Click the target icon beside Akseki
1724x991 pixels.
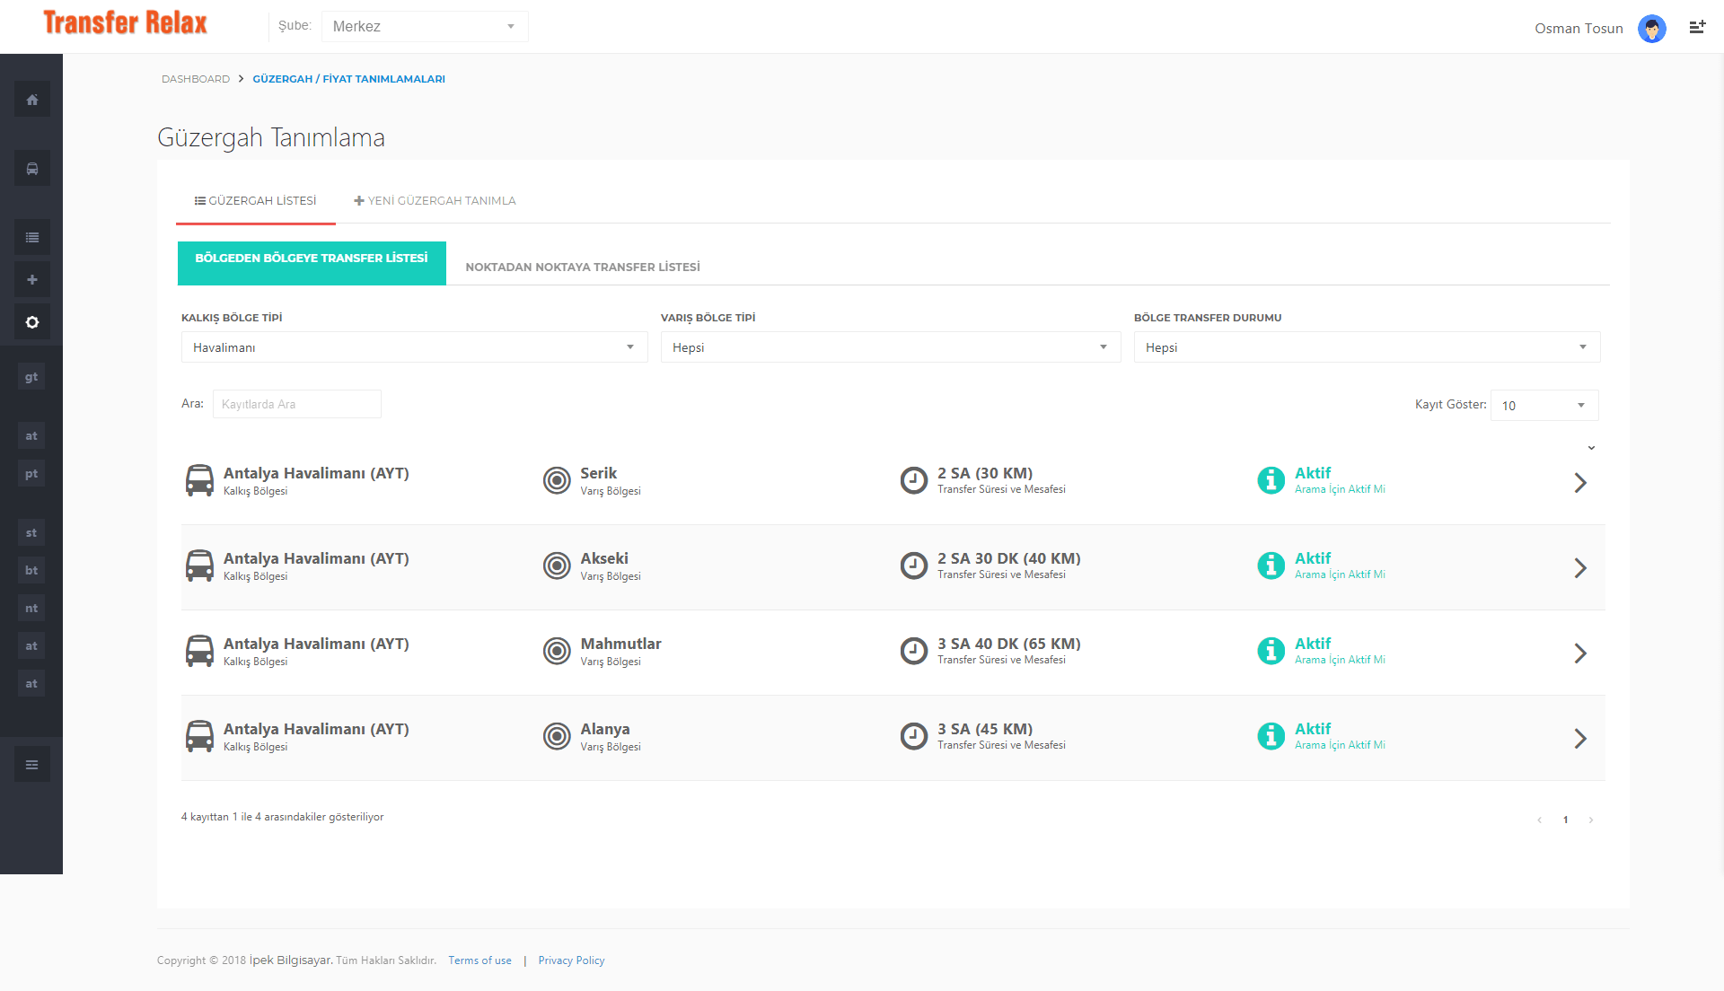(x=557, y=566)
